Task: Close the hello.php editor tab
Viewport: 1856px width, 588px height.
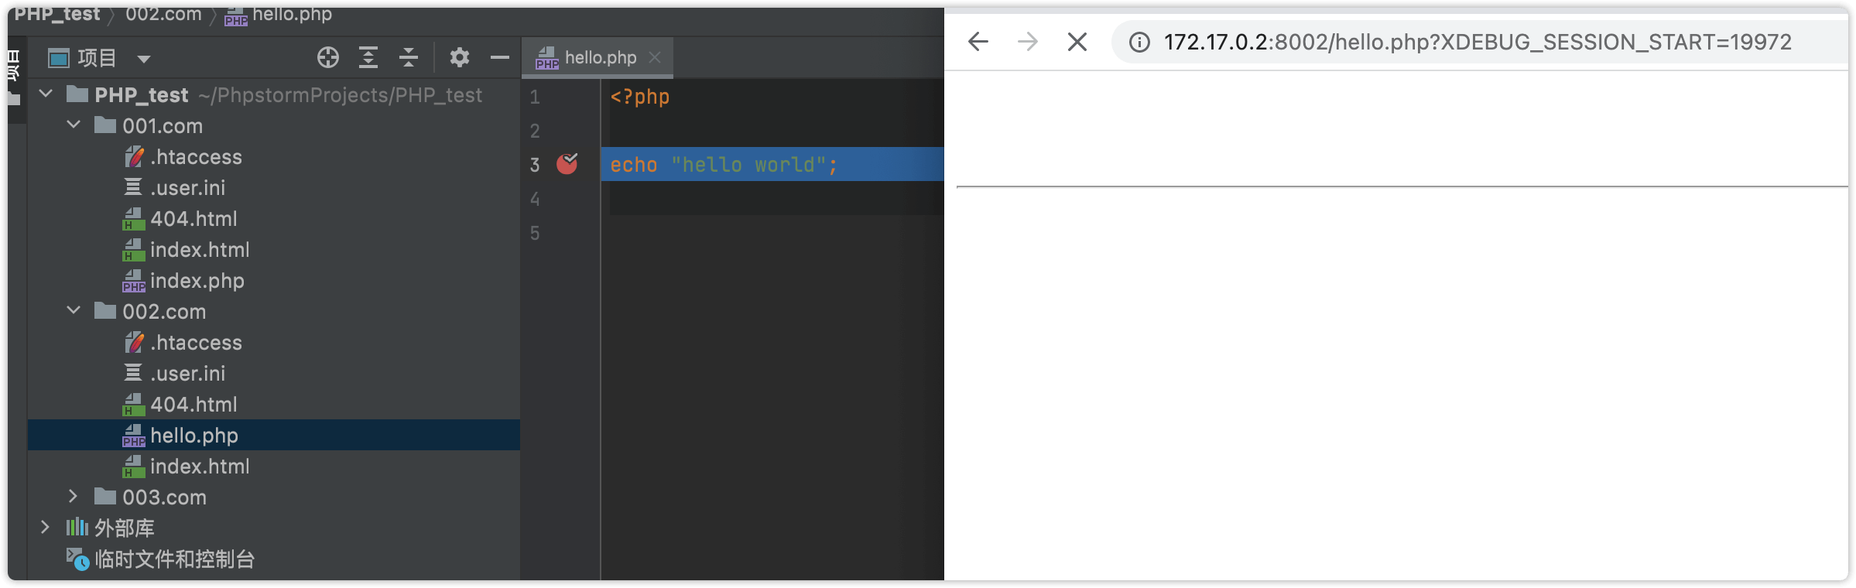Action: point(655,57)
